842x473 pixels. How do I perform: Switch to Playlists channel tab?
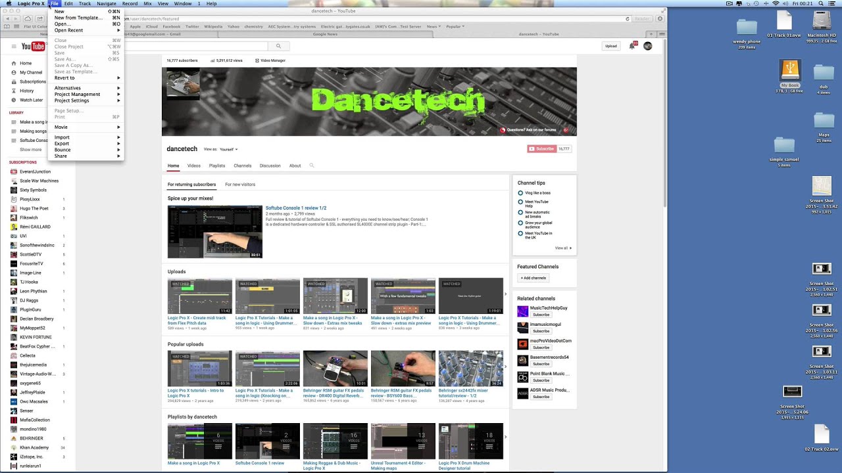coord(217,166)
